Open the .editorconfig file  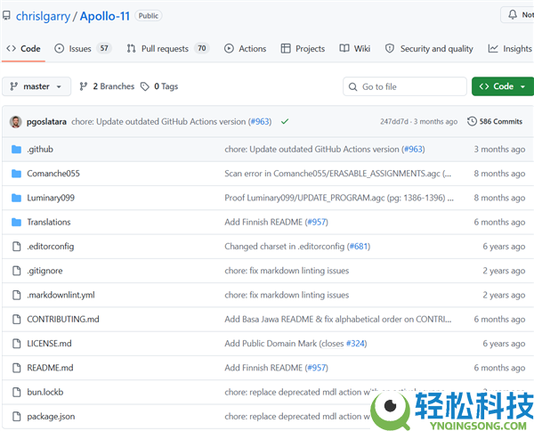[51, 247]
